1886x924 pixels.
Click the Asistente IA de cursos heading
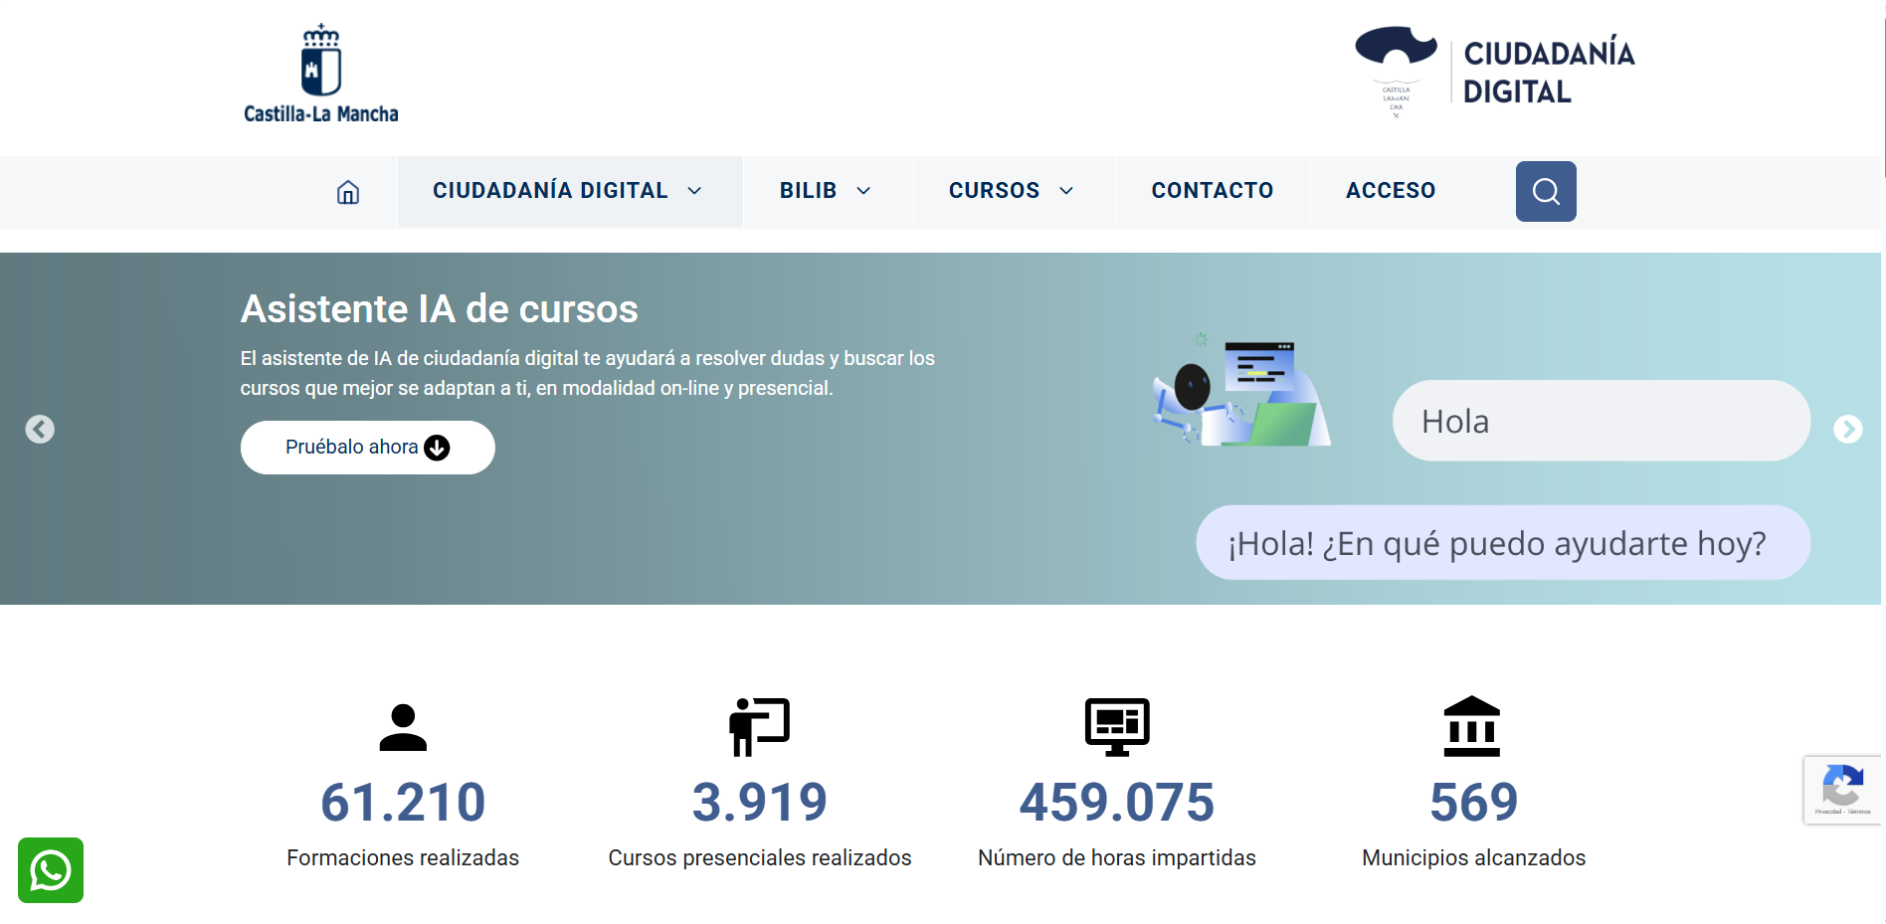point(439,309)
